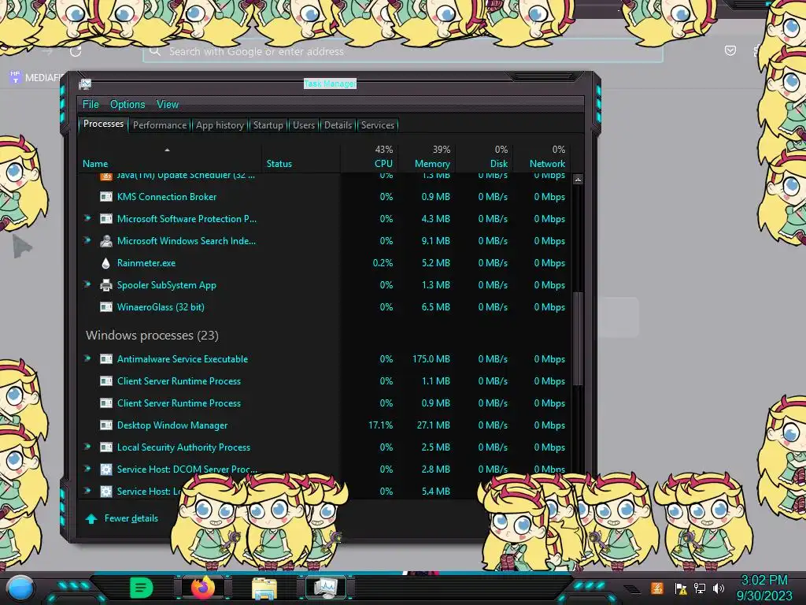Click the Microsoft Windows Search Indexer icon
This screenshot has width=806, height=605.
(x=106, y=241)
